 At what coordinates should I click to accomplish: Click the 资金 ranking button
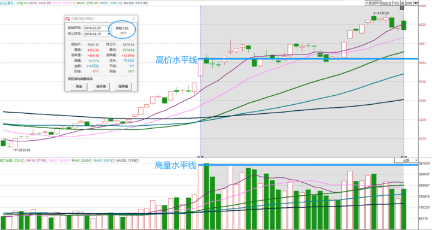click(79, 87)
